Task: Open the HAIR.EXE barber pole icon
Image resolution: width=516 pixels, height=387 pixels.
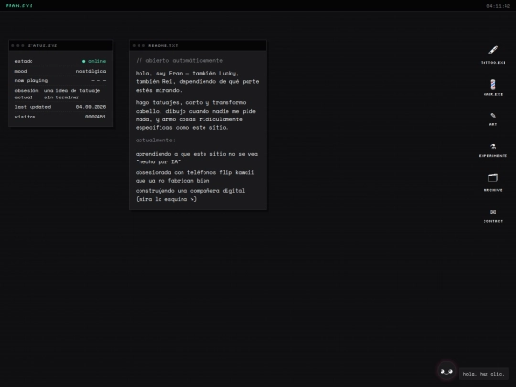Action: [493, 84]
